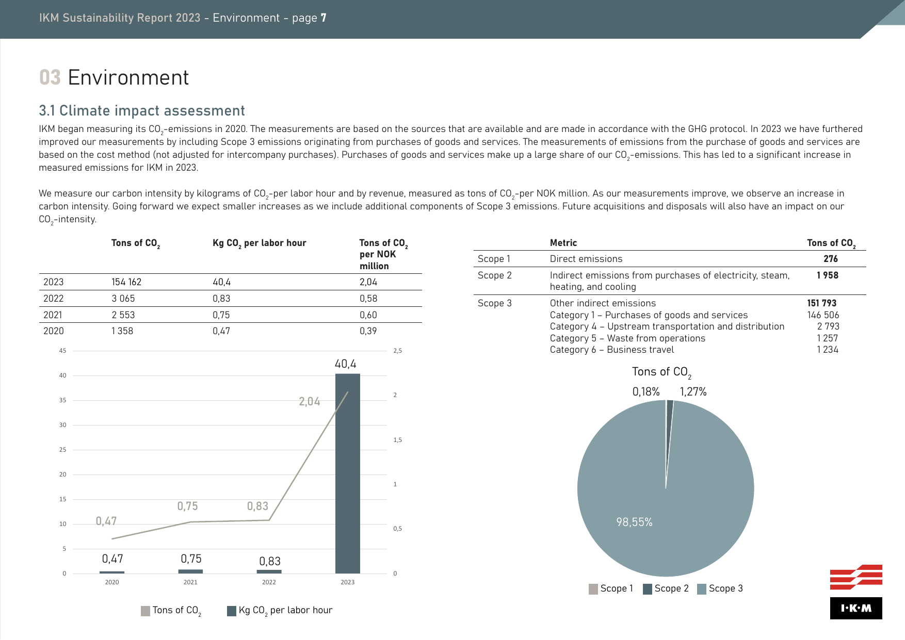Click 'Category 5 – Waste from operations'

[x=627, y=338]
